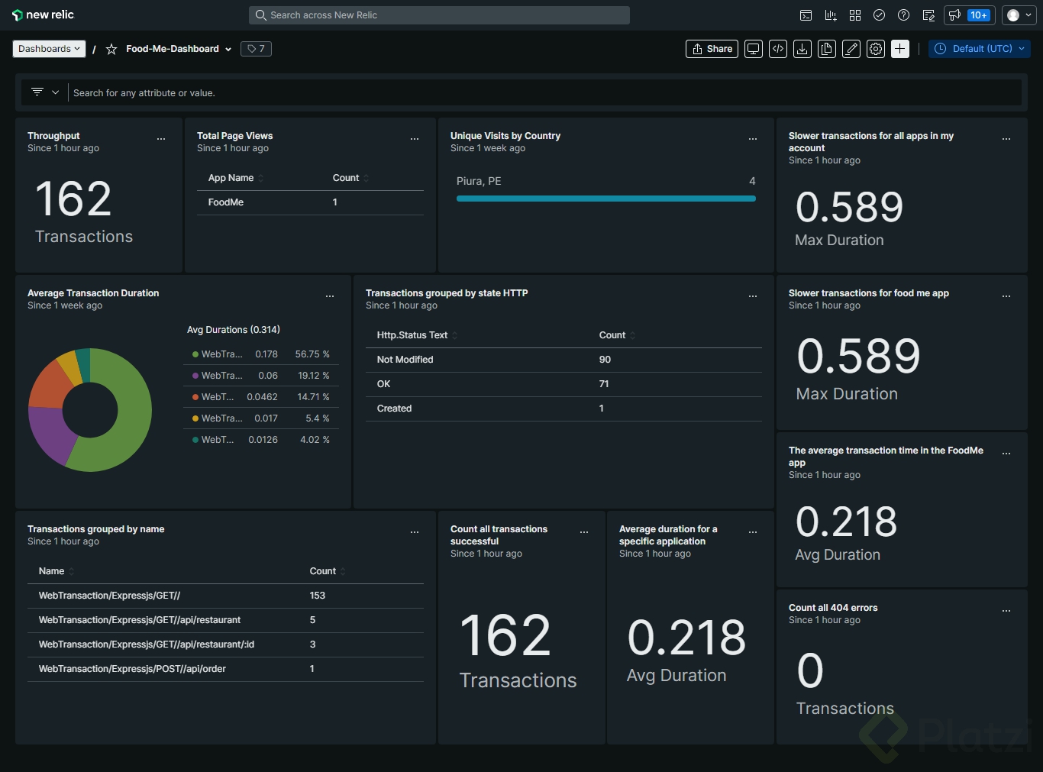The height and width of the screenshot is (772, 1043).
Task: Open the Default (UTC) time picker
Action: (980, 49)
